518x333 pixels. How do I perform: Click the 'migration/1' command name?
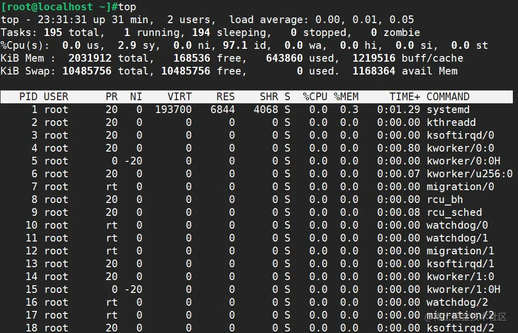coord(460,251)
